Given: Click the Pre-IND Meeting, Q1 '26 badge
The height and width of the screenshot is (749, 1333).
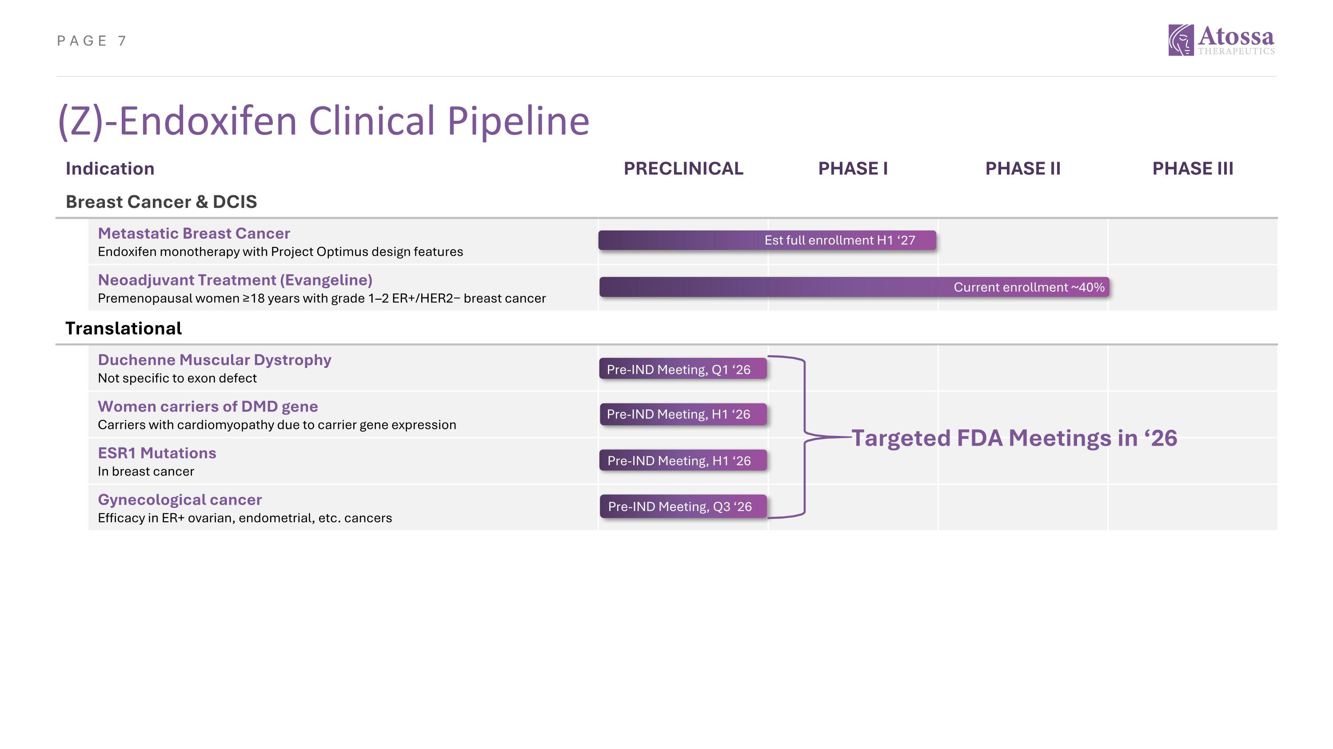Looking at the screenshot, I should click(x=682, y=369).
